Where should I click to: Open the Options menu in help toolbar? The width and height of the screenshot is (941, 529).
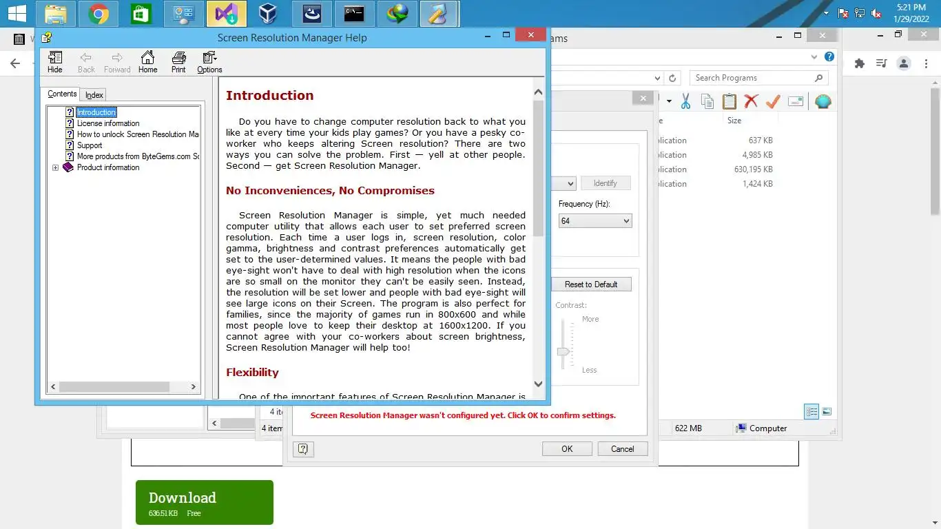(x=209, y=62)
